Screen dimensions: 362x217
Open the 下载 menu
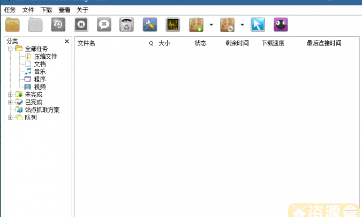tap(46, 10)
